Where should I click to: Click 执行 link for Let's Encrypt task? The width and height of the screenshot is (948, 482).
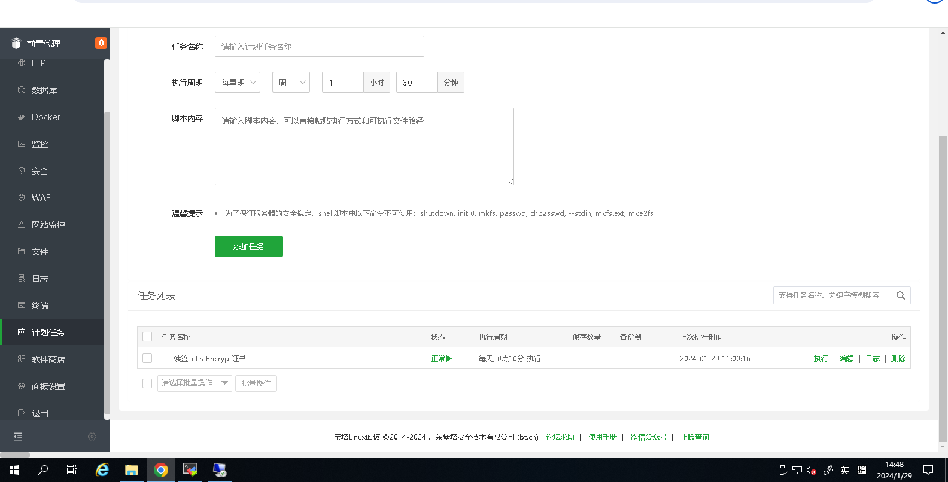(x=821, y=359)
